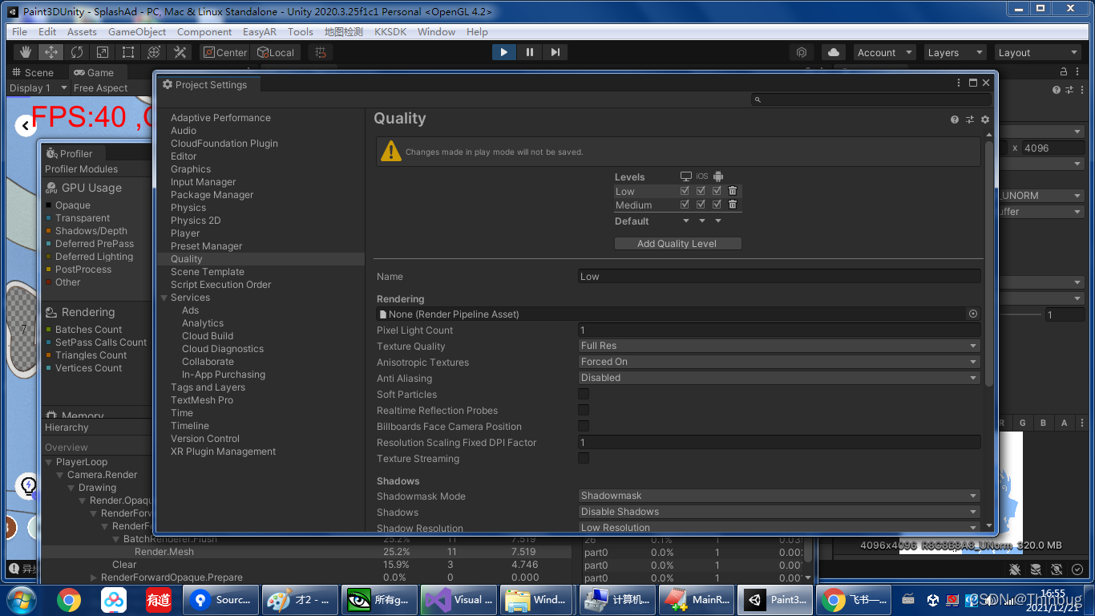The width and height of the screenshot is (1095, 616).
Task: Open Project Settings window kebab menu
Action: (x=959, y=83)
